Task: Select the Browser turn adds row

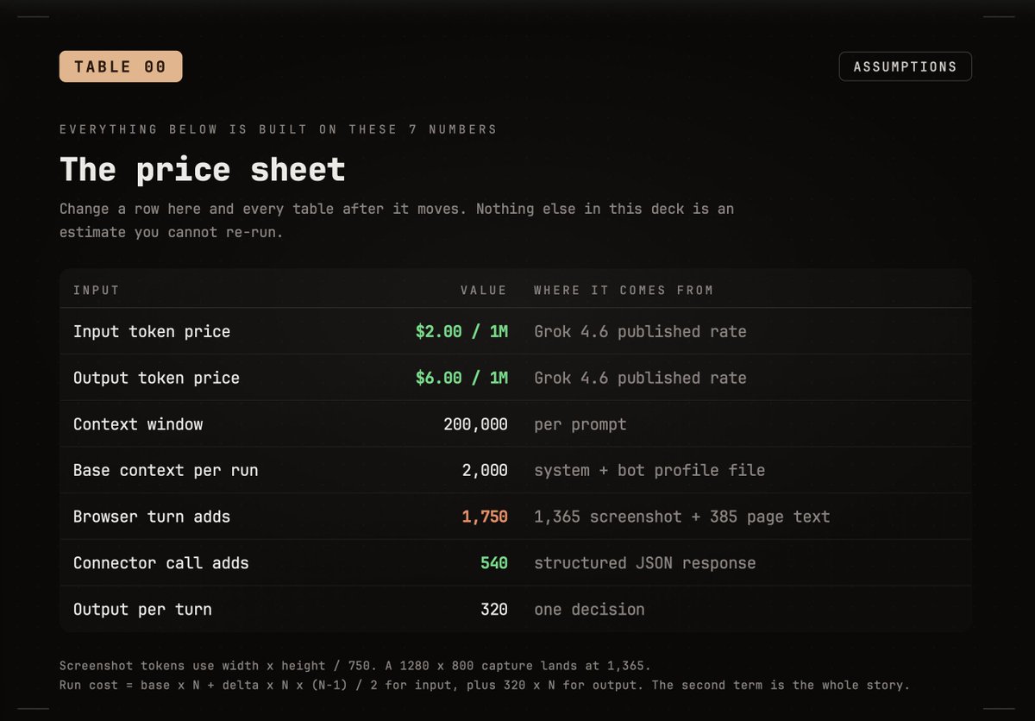Action: coord(516,517)
